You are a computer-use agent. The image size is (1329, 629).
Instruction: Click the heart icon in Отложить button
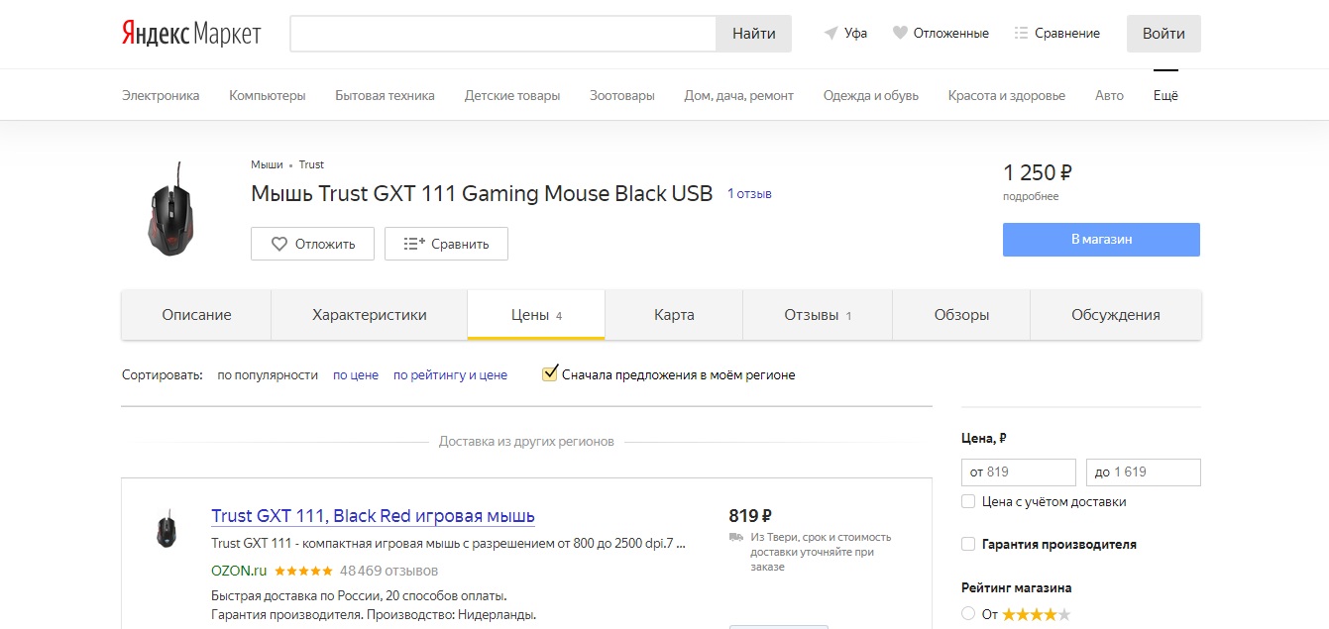[279, 244]
